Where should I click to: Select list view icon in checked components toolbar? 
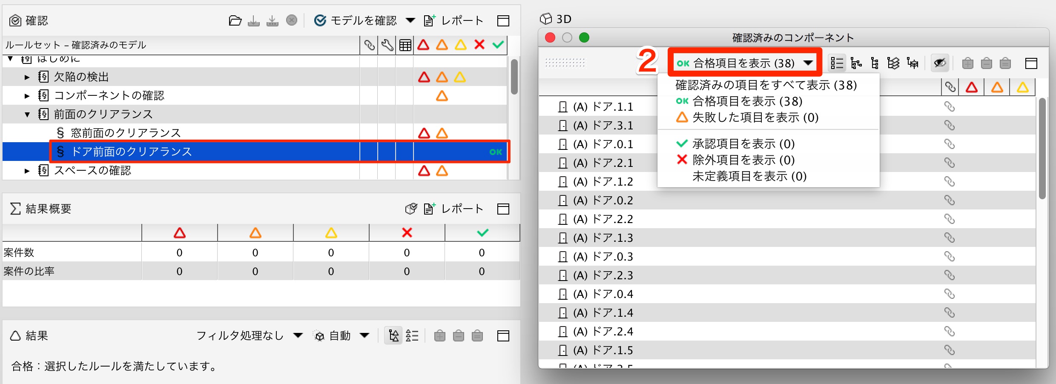(837, 63)
